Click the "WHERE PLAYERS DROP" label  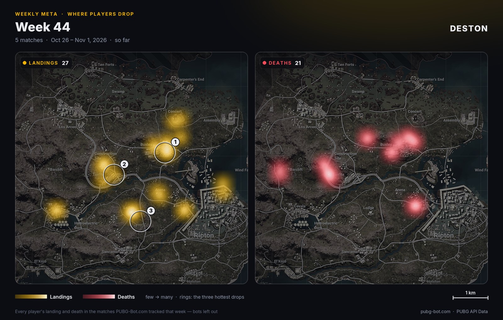coord(101,14)
